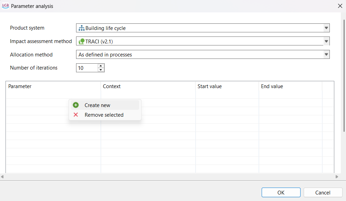
Task: Click the Number of iterations input field
Action: coord(87,68)
